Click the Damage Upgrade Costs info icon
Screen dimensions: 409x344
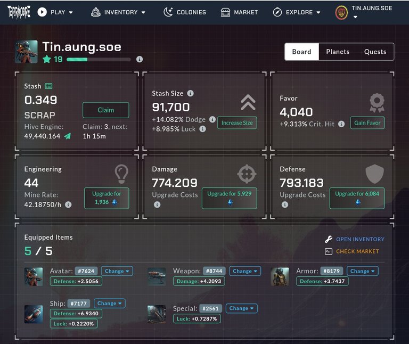tap(157, 204)
